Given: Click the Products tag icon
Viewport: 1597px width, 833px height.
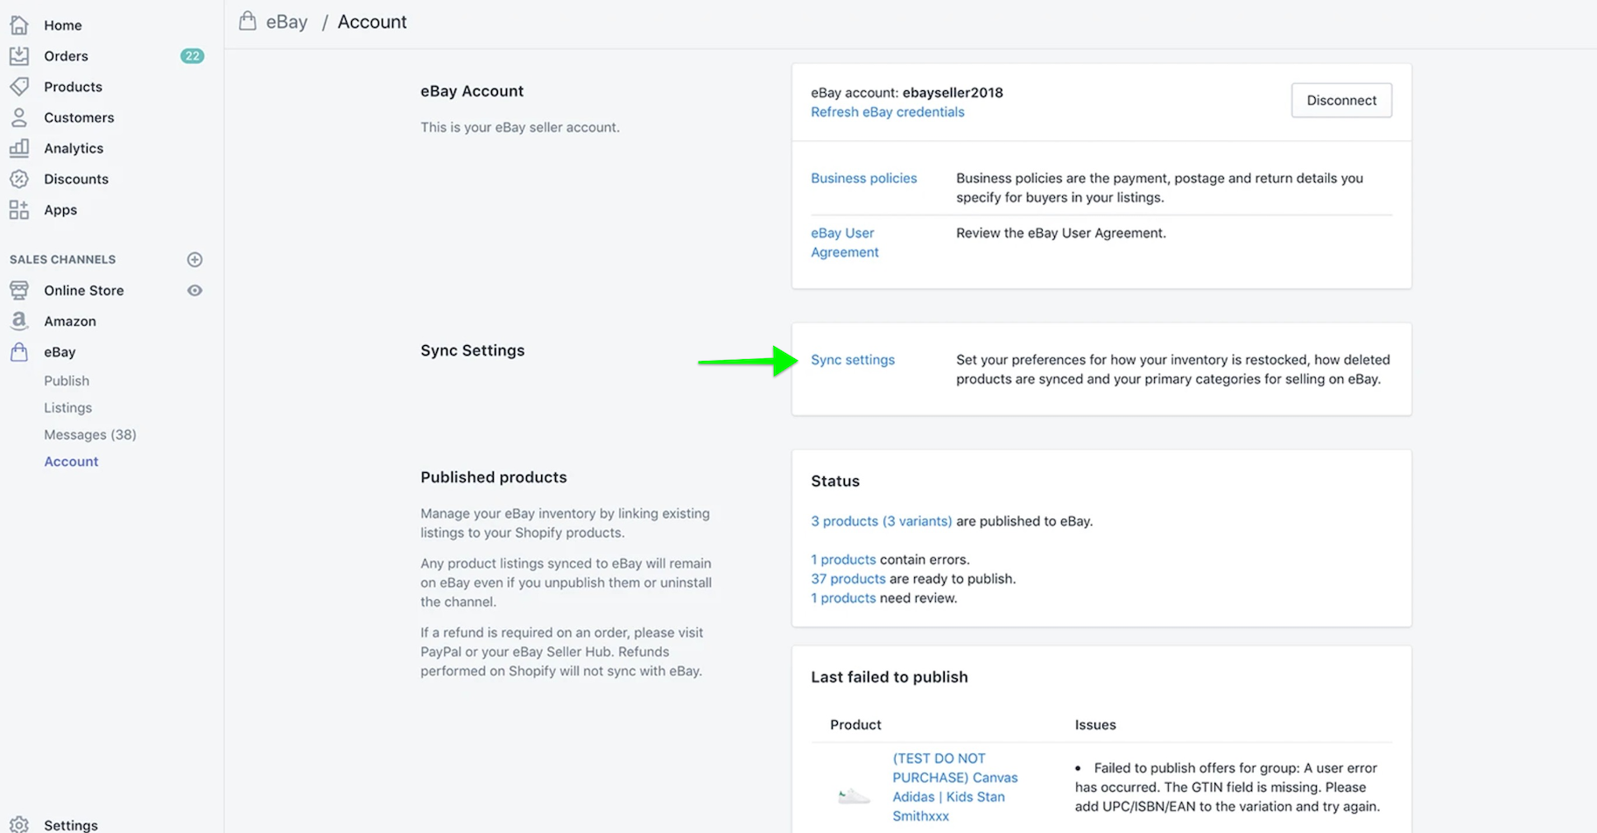Looking at the screenshot, I should coord(20,86).
